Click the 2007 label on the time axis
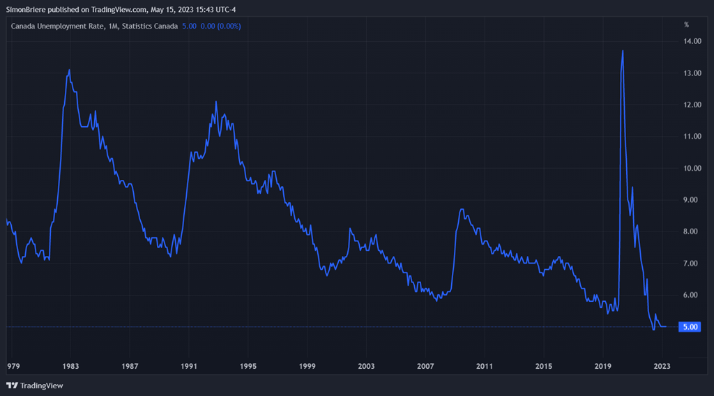The height and width of the screenshot is (396, 714). point(425,366)
